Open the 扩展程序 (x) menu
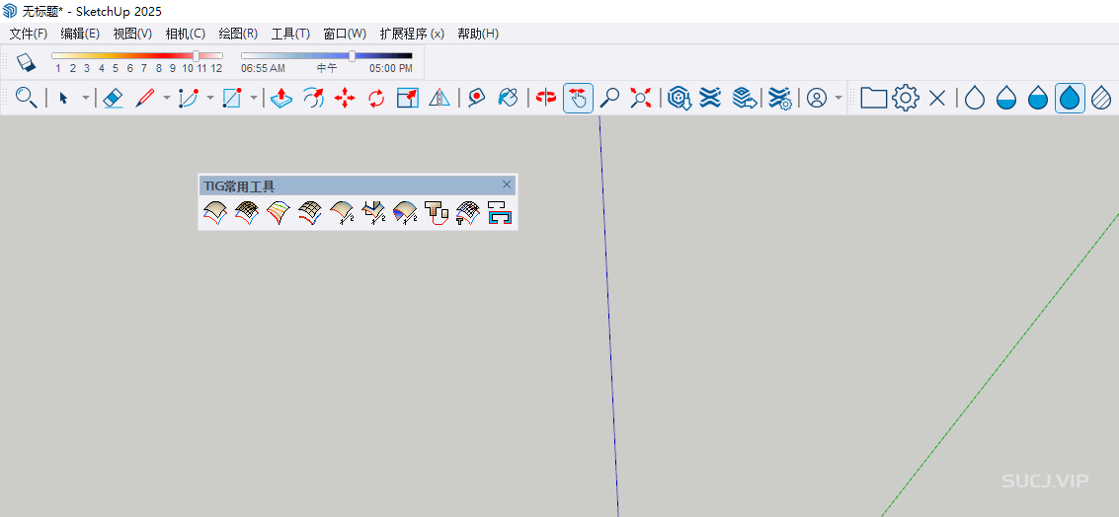1119x517 pixels. click(x=412, y=34)
